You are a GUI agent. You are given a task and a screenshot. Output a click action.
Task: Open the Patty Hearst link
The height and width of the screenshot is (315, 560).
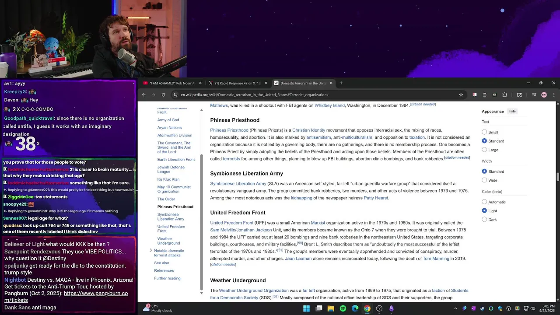click(x=376, y=198)
